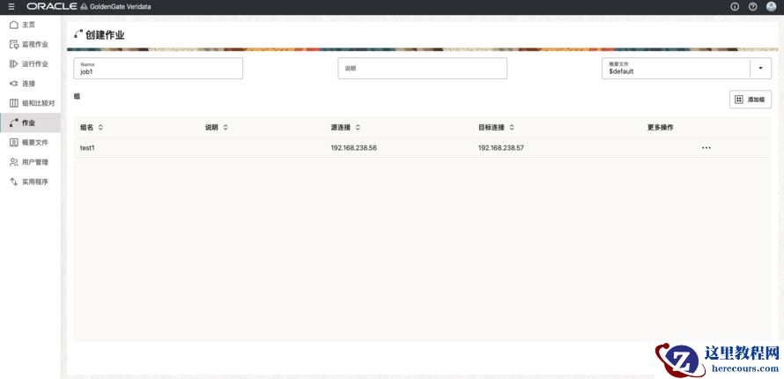Image resolution: width=784 pixels, height=379 pixels.
Task: Click the 源连接 column header text
Action: tap(341, 128)
